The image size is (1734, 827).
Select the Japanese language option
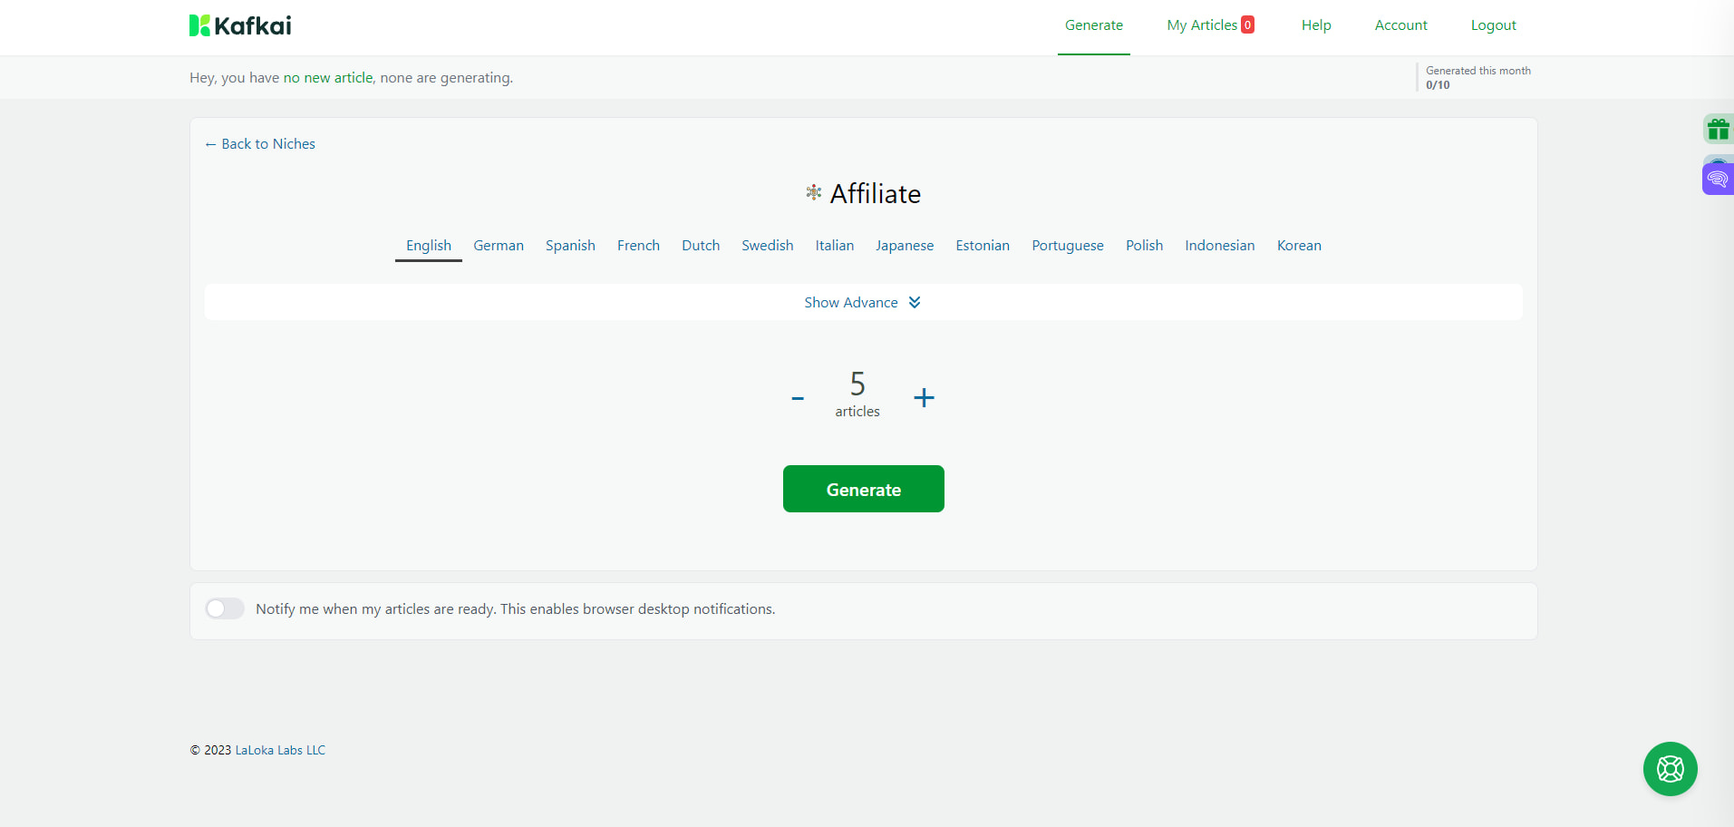[904, 245]
